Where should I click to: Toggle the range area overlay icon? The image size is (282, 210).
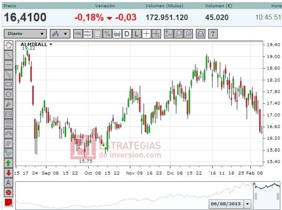117,34
